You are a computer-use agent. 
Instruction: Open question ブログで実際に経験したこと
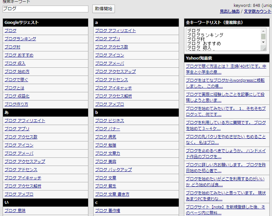click(225, 97)
